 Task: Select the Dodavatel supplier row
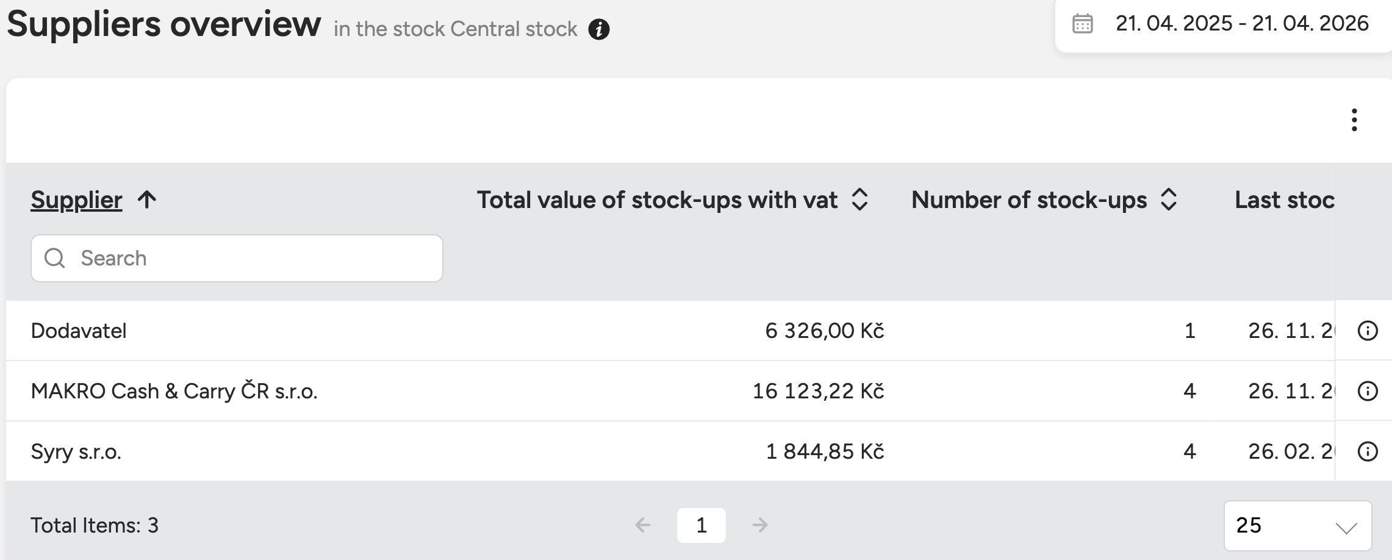tap(79, 331)
